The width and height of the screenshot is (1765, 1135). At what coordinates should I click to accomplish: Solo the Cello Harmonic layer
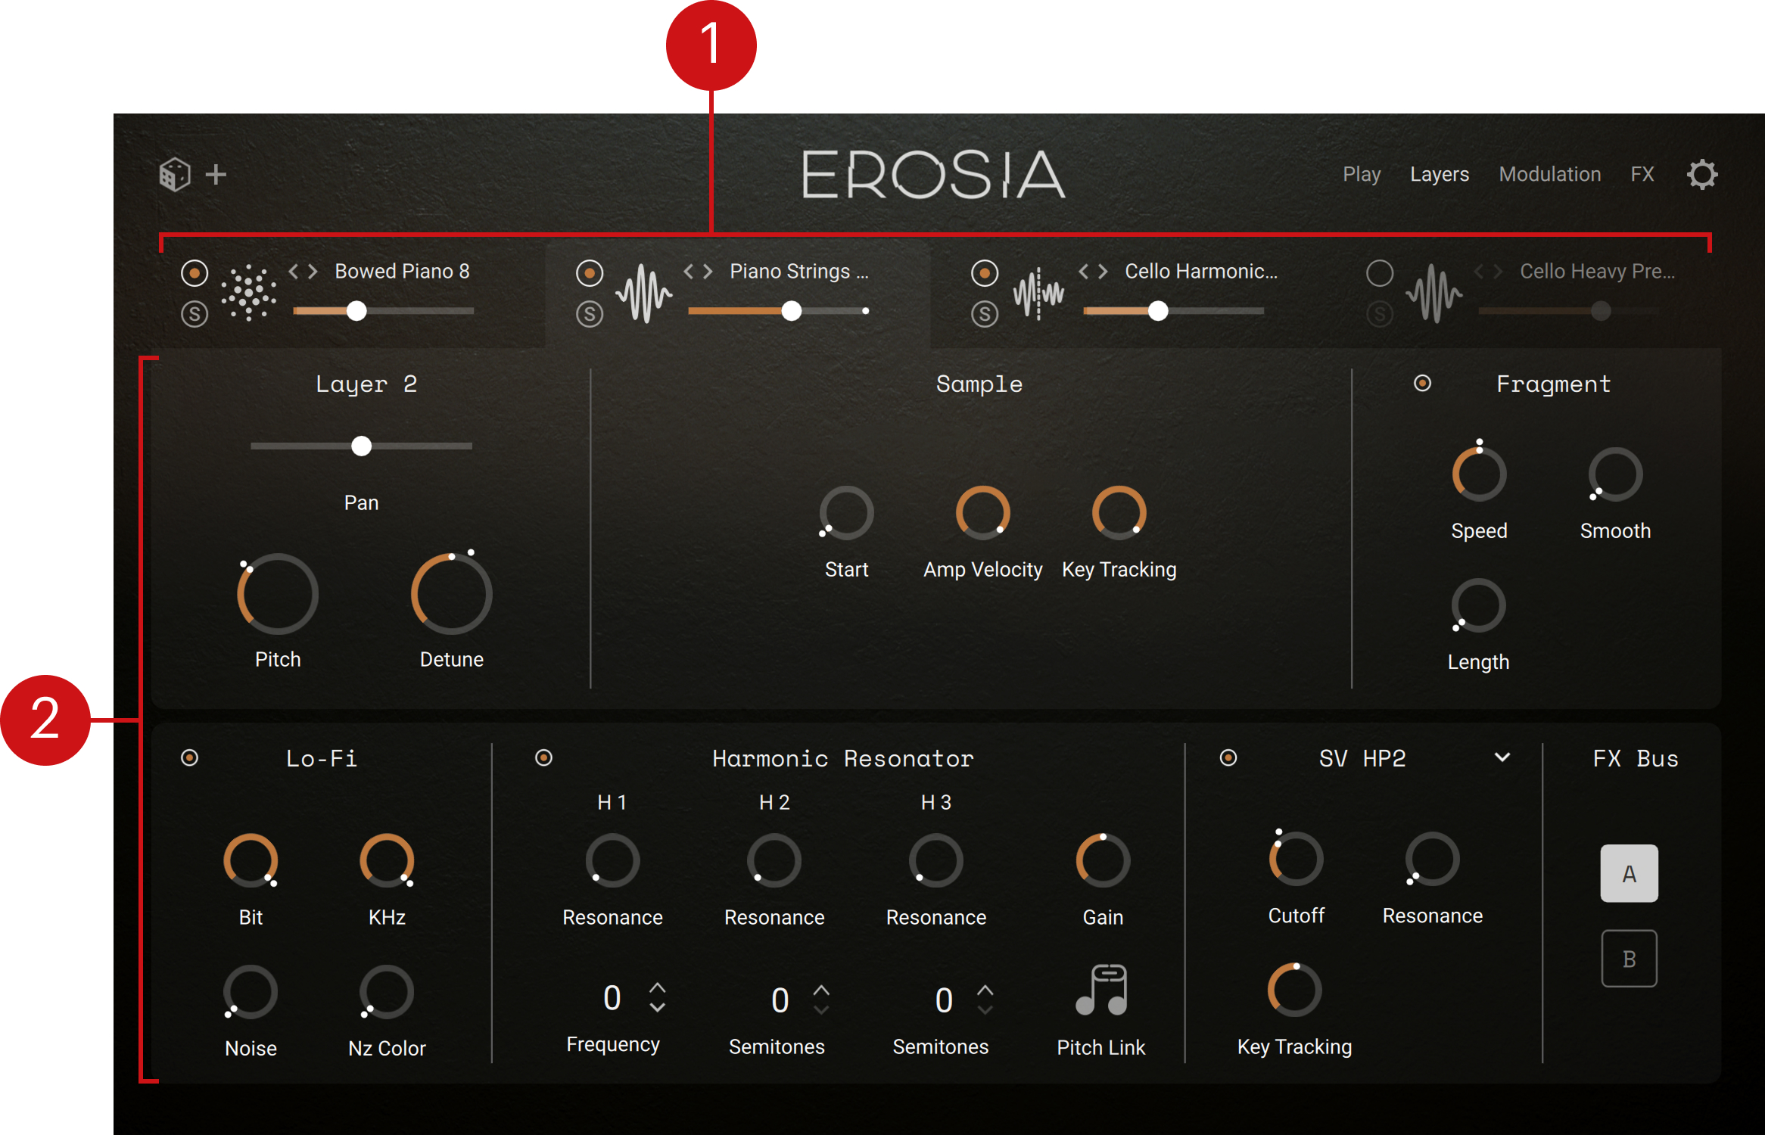click(985, 314)
